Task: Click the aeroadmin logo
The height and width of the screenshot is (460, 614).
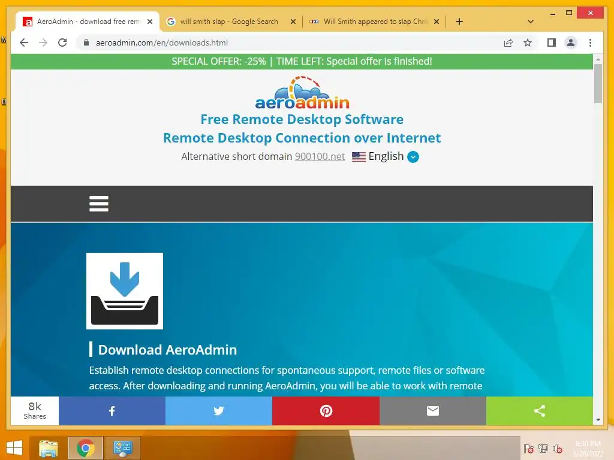Action: (302, 93)
